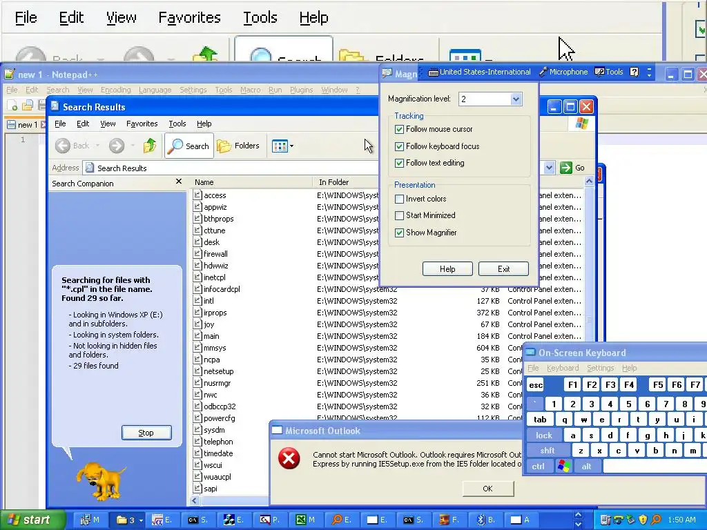This screenshot has width=707, height=530.
Task: Open Settings menu in On-Screen Keyboard
Action: pos(600,368)
